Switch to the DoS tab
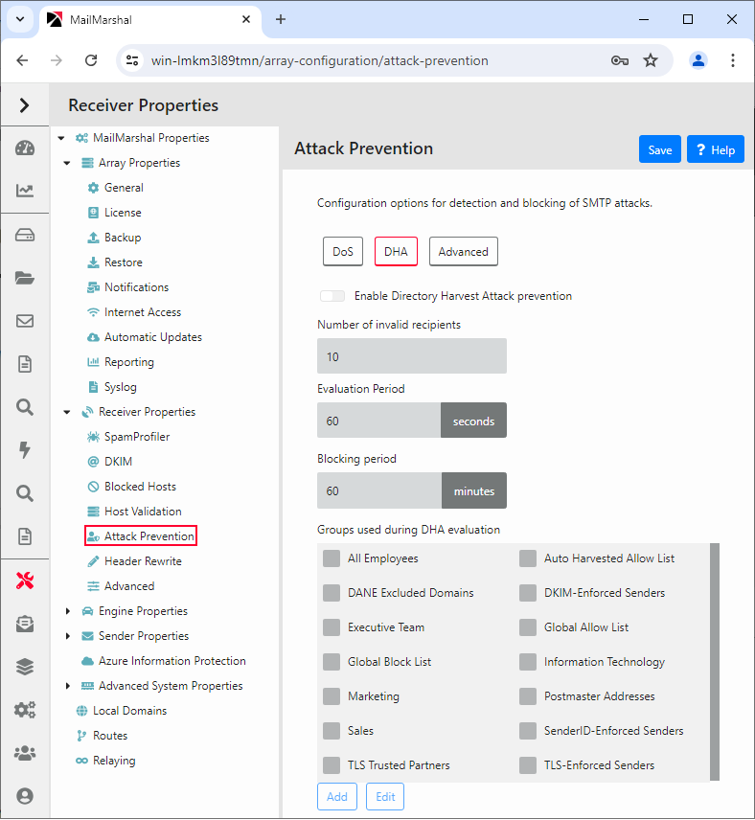 click(x=343, y=252)
